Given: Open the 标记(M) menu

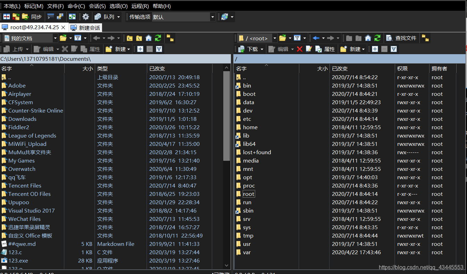Looking at the screenshot, I should 34,6.
